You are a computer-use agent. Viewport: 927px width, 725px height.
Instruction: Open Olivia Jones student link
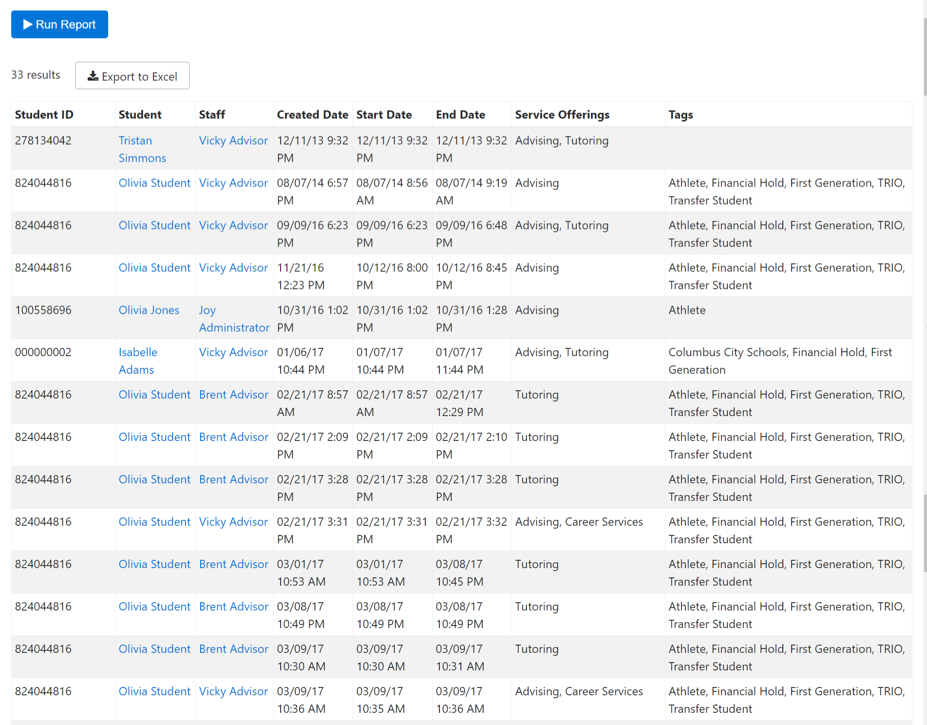(x=149, y=310)
